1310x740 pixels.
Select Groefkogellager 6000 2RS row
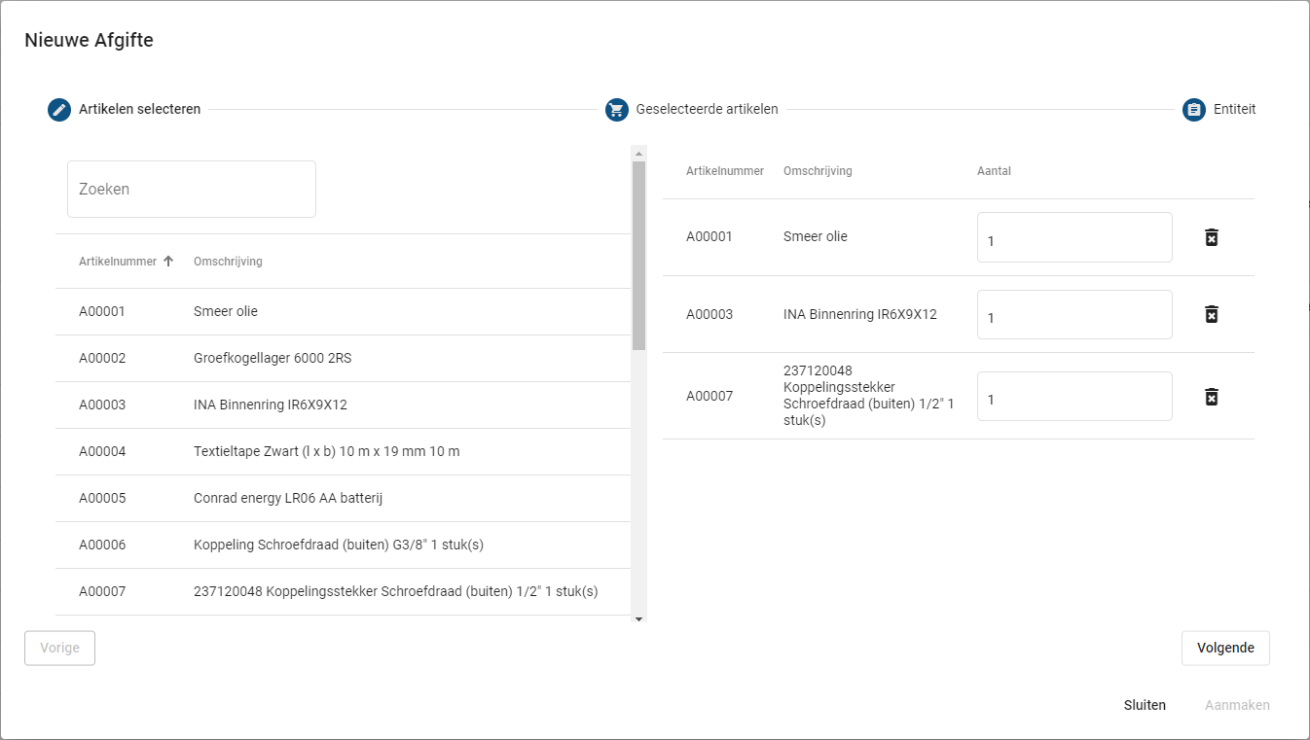click(x=273, y=359)
